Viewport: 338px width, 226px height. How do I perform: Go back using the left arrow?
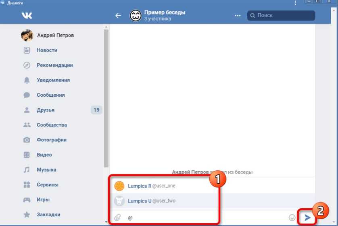click(118, 16)
